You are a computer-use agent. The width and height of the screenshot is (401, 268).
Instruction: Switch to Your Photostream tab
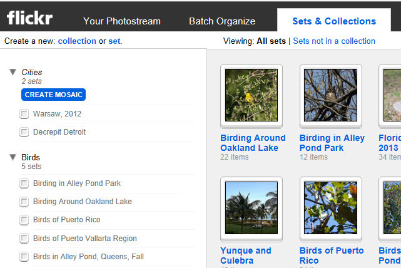[x=122, y=21]
